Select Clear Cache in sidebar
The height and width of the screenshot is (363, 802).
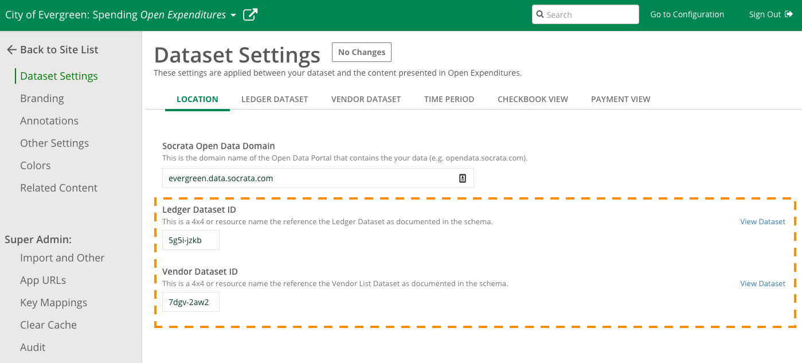click(x=48, y=325)
